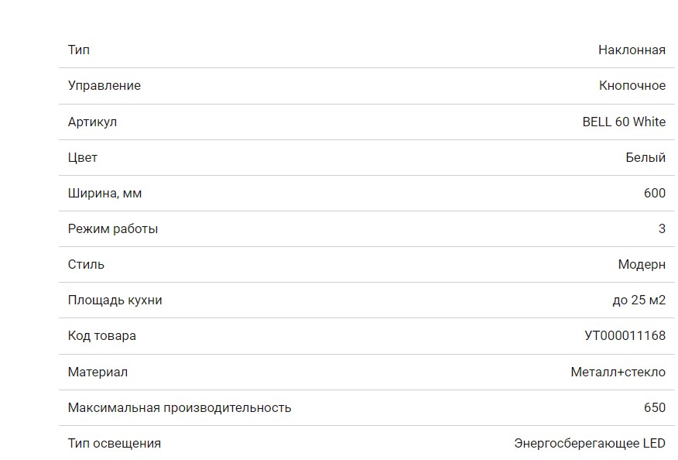Screen dimensions: 678x460
Task: Click the 'Площадь кухни' label
Action: 115,300
